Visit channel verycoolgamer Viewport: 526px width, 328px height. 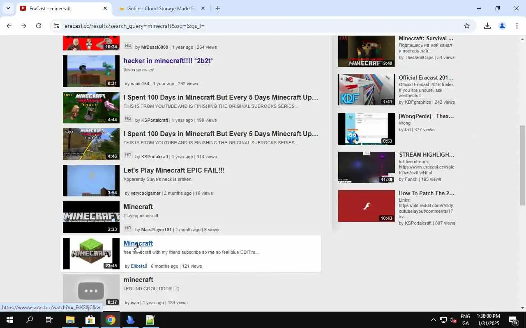pos(145,193)
